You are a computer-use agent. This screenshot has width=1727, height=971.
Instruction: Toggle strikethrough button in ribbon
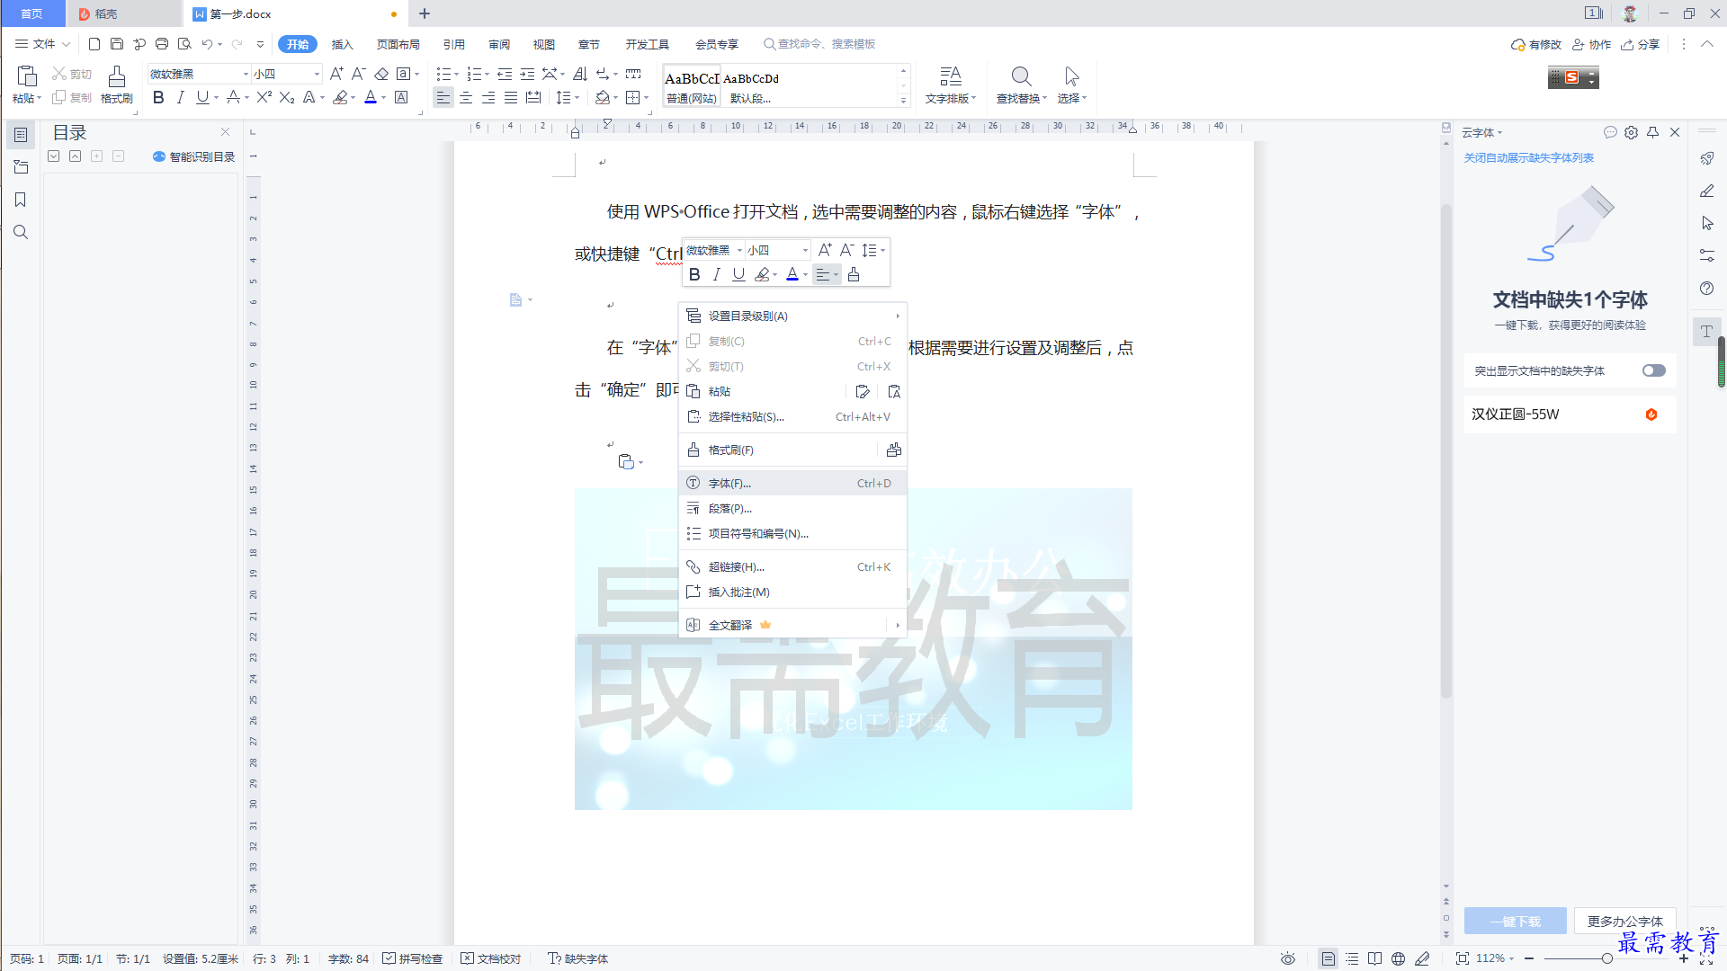233,97
